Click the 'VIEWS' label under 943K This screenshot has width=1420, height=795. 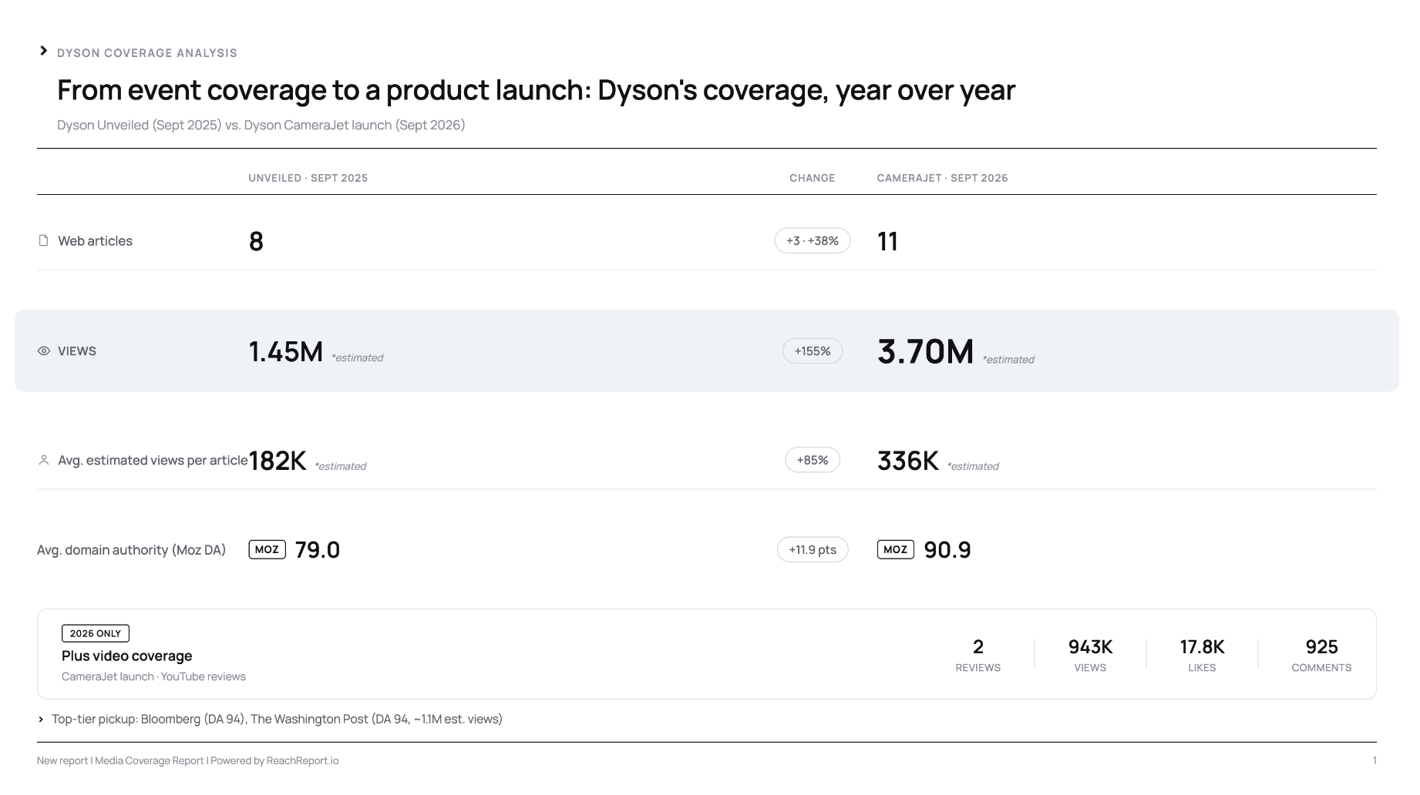pyautogui.click(x=1090, y=668)
